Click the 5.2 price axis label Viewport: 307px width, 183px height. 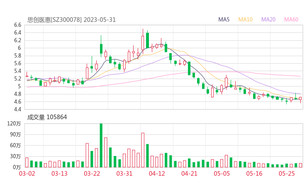[x=17, y=79]
